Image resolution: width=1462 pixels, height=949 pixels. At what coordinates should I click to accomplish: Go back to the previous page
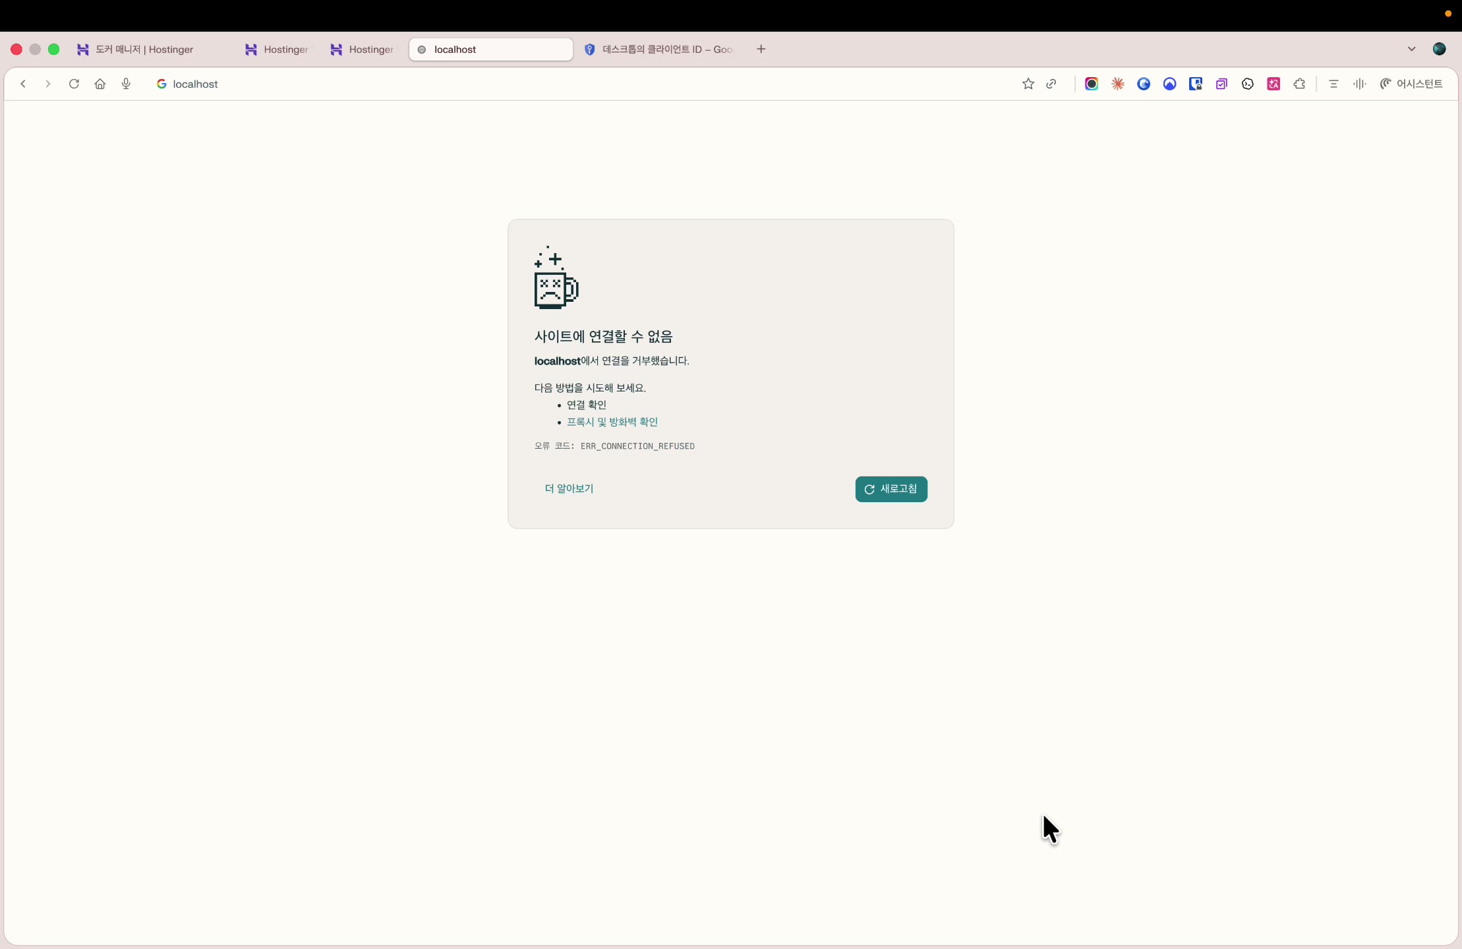click(x=23, y=84)
